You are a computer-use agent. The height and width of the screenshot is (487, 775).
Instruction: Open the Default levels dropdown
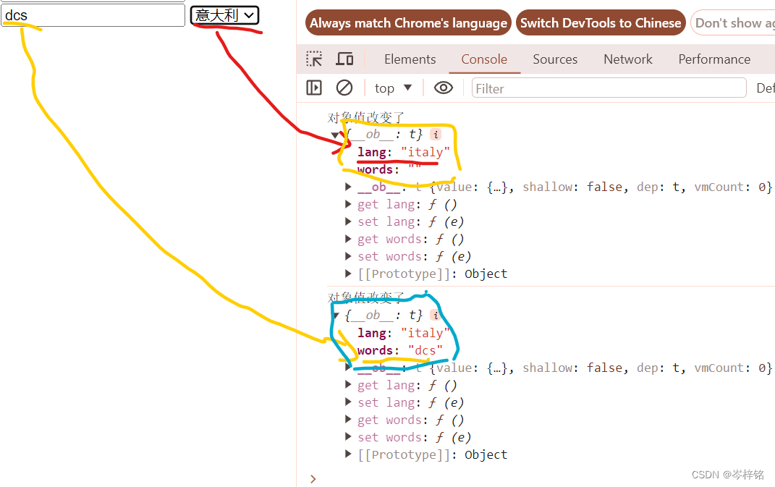tap(766, 88)
